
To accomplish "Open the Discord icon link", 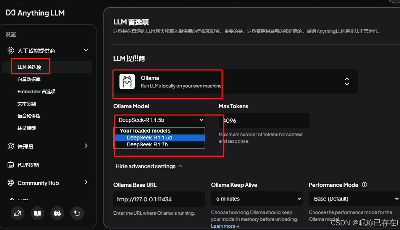I will tap(57, 213).
